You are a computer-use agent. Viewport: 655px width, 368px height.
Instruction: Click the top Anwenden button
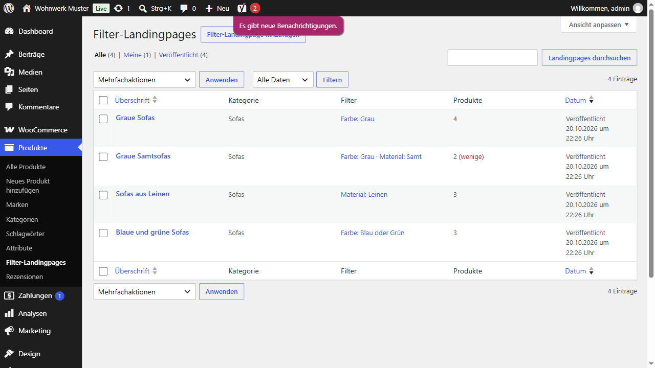222,80
